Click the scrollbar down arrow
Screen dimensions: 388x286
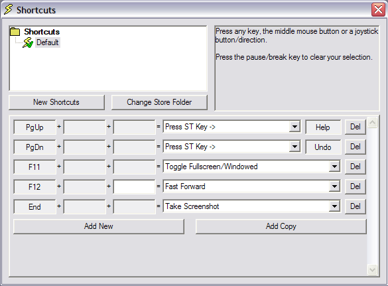tap(372, 269)
